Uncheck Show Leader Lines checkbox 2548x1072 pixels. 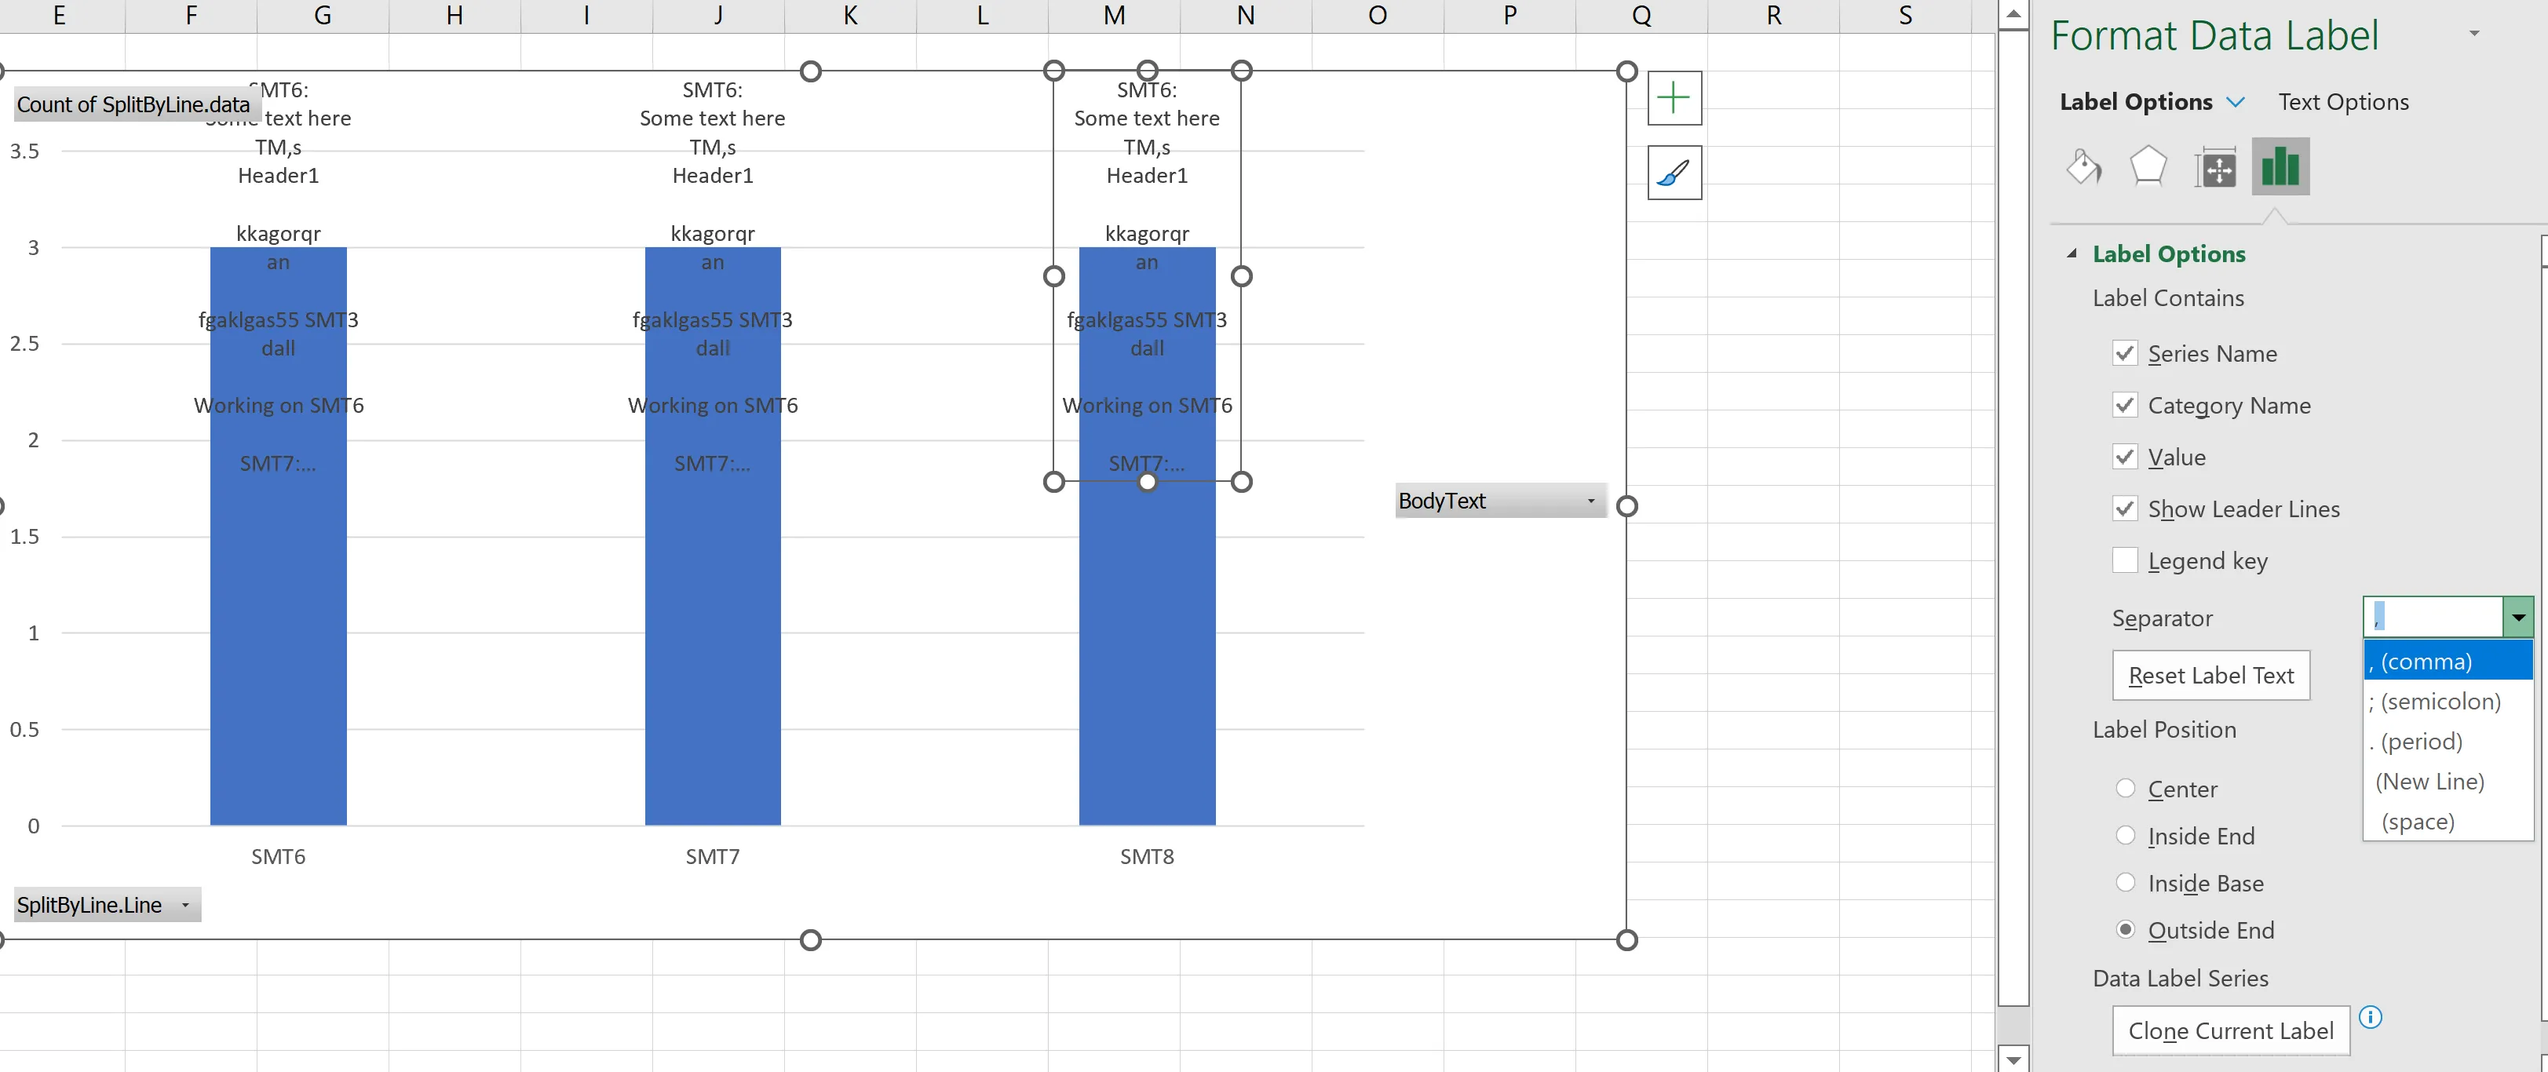pos(2125,509)
